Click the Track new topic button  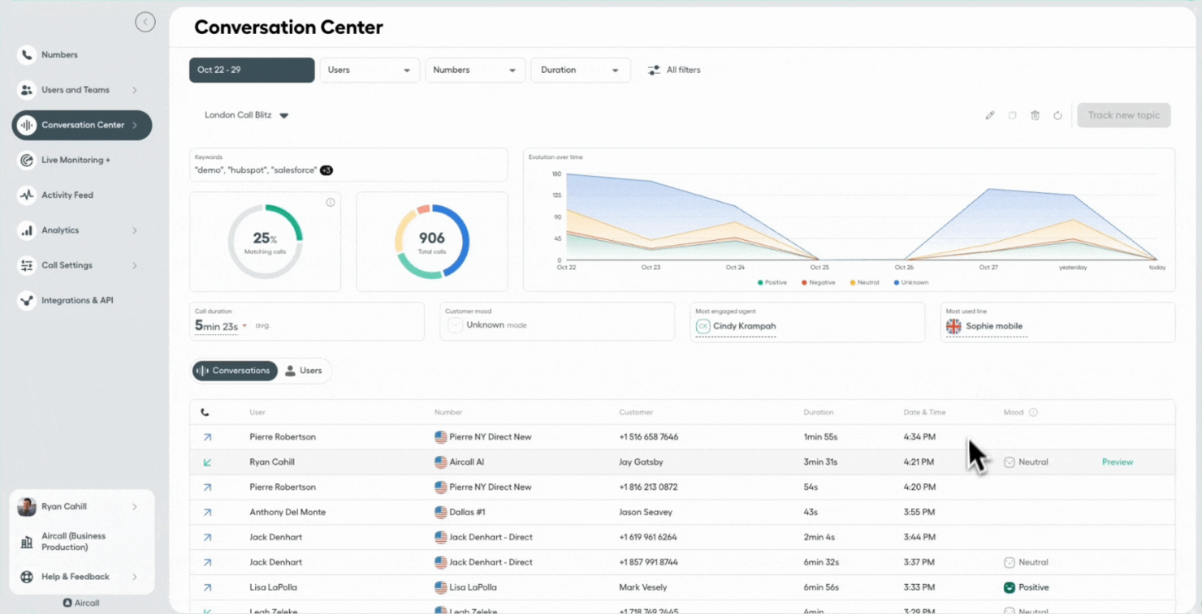coord(1123,115)
